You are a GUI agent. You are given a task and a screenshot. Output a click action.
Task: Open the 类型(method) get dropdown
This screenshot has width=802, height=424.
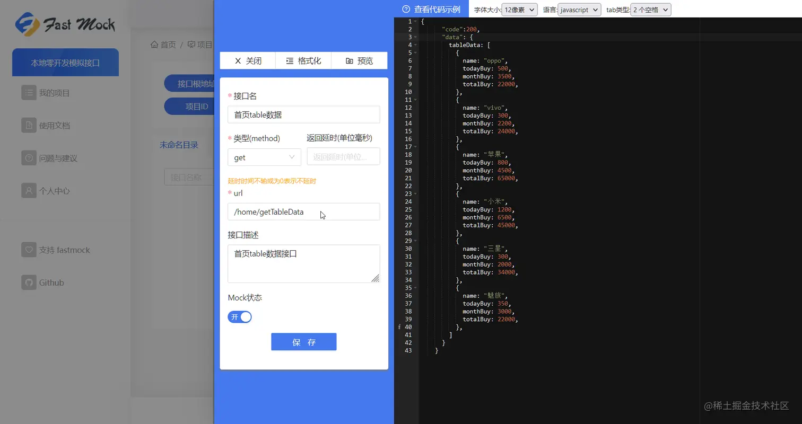(x=264, y=157)
